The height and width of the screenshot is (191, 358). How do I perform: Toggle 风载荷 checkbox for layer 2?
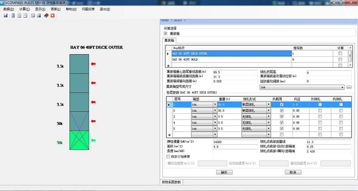coord(282,110)
